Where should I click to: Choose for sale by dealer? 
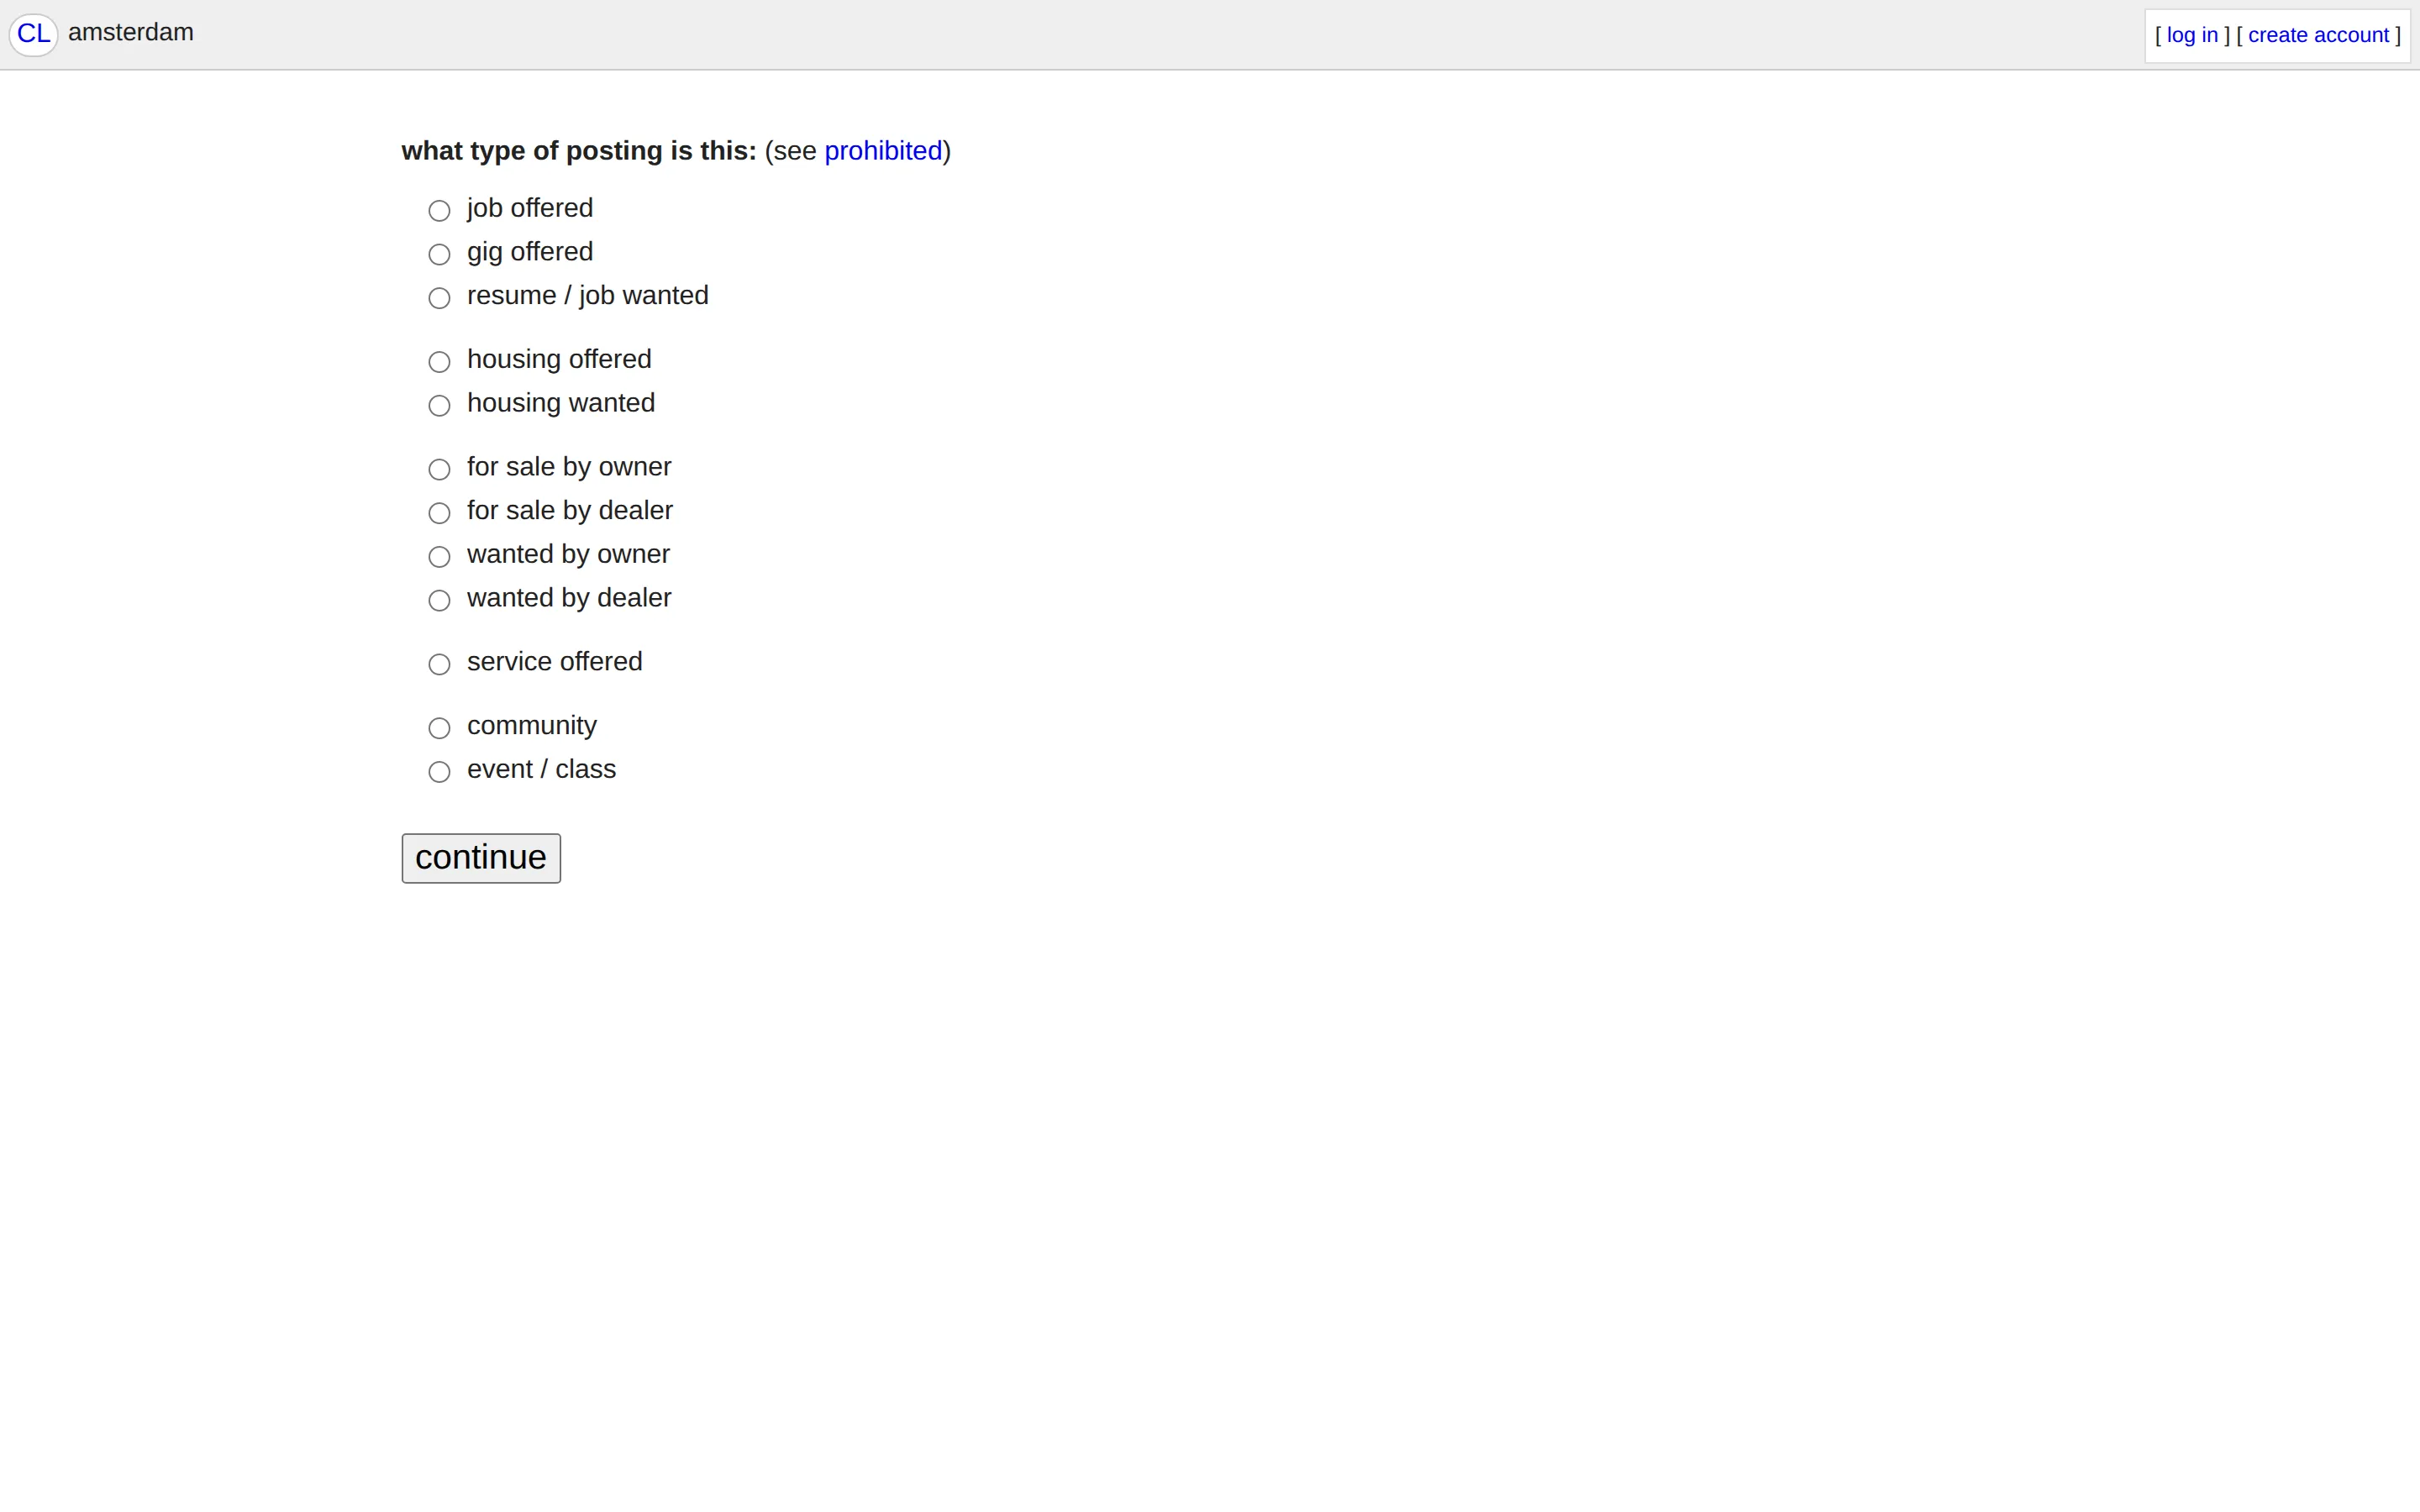(439, 513)
